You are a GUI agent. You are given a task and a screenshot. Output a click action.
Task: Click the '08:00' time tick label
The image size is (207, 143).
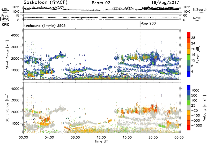pyautogui.click(x=75, y=138)
